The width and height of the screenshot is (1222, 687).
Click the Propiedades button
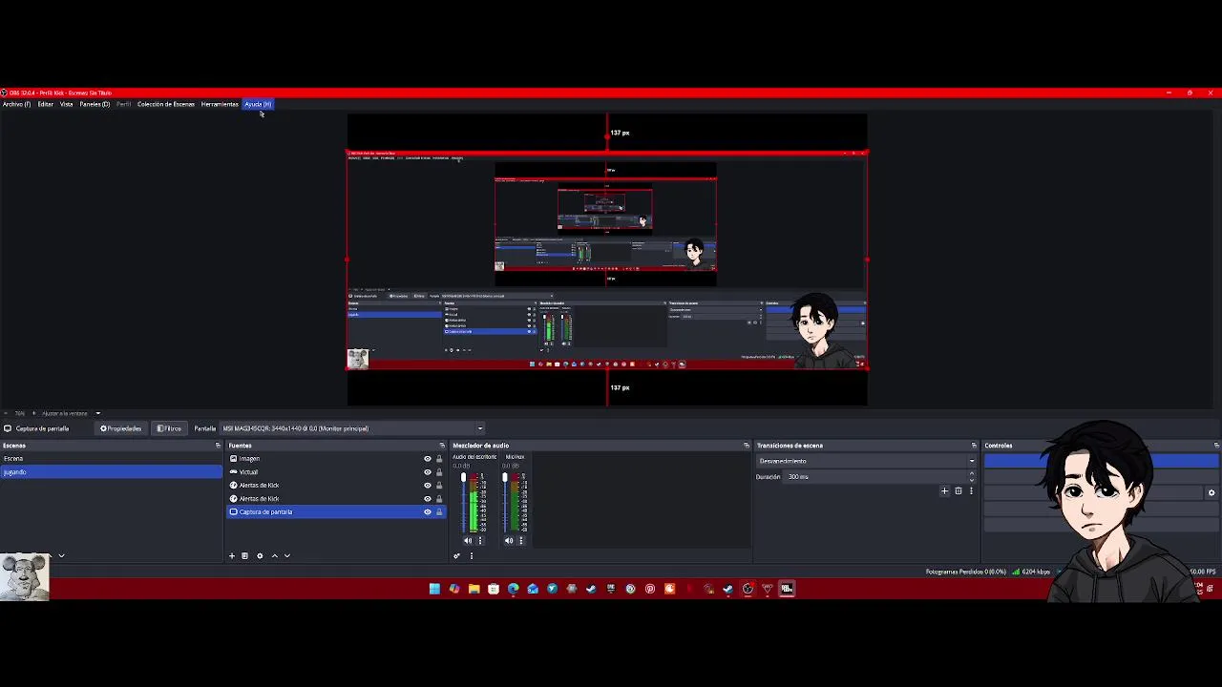[121, 428]
